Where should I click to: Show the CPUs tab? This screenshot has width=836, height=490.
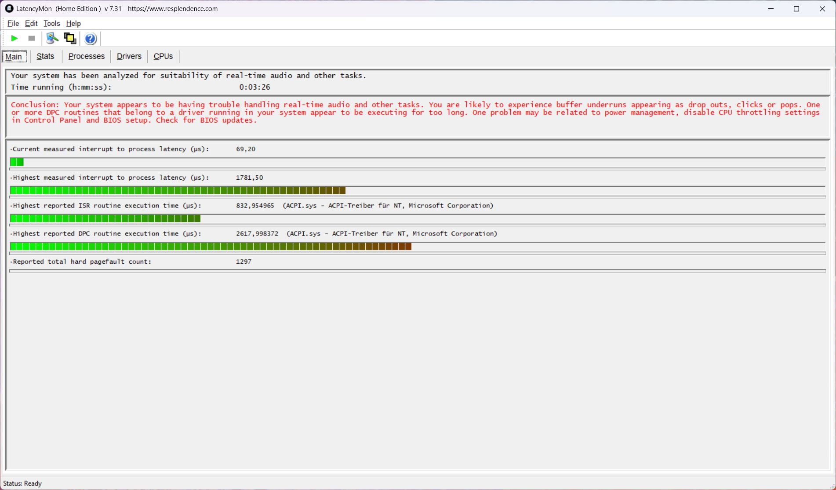(x=163, y=56)
